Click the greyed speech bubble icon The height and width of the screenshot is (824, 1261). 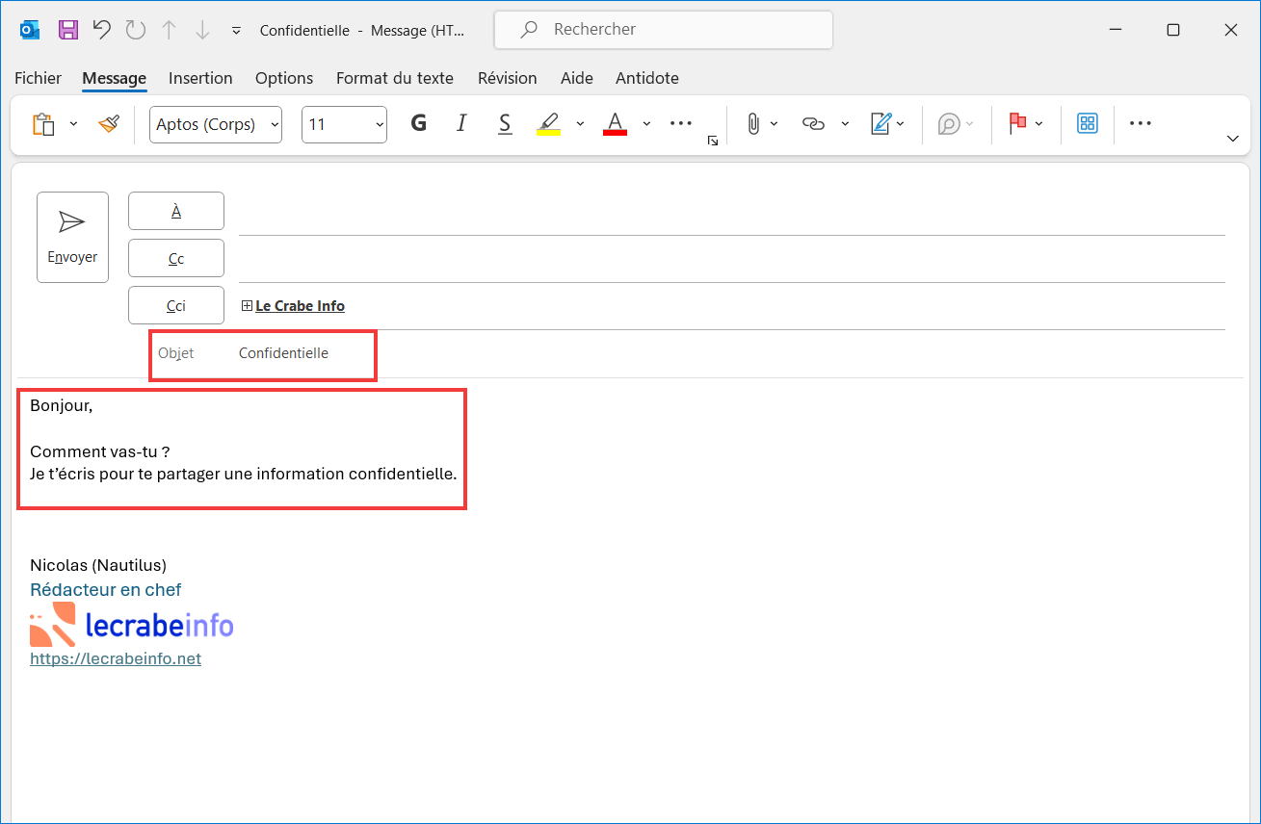coord(949,124)
